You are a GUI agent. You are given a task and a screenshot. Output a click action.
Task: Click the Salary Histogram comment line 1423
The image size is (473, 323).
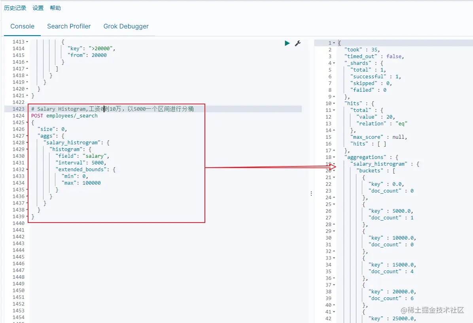point(113,109)
